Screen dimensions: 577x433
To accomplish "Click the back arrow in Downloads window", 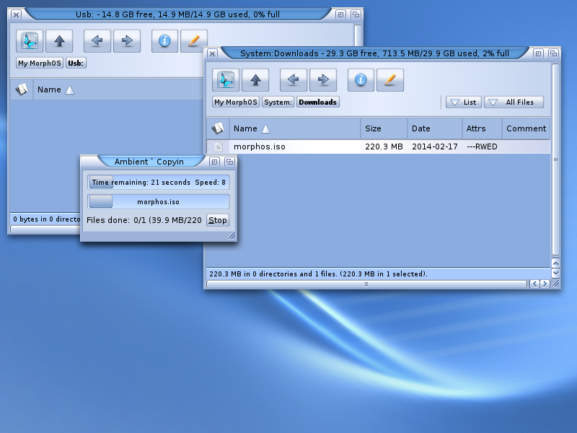I will [294, 80].
